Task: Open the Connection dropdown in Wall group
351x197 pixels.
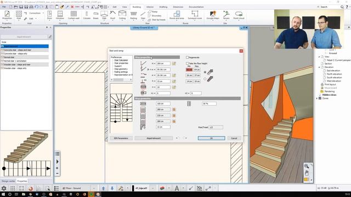Action: 43,13
